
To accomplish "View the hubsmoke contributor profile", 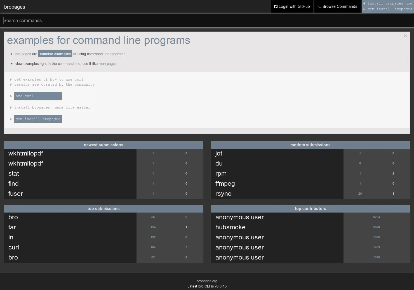I will pos(230,227).
